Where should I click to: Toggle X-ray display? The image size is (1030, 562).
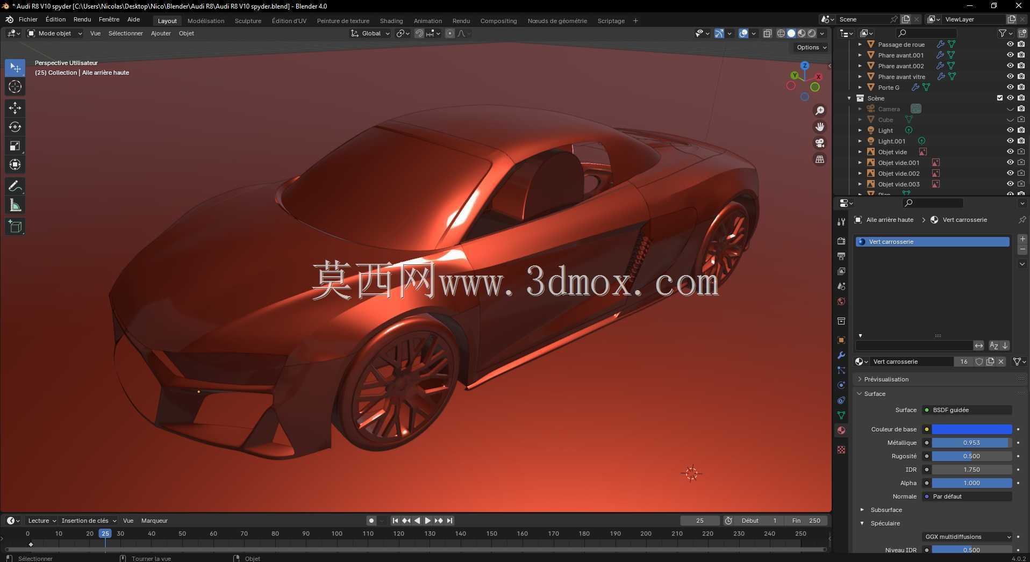point(768,33)
